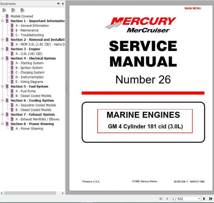Click bookmark icon beside B - Maintenance
Screen dimensions: 214x203
(12, 30)
